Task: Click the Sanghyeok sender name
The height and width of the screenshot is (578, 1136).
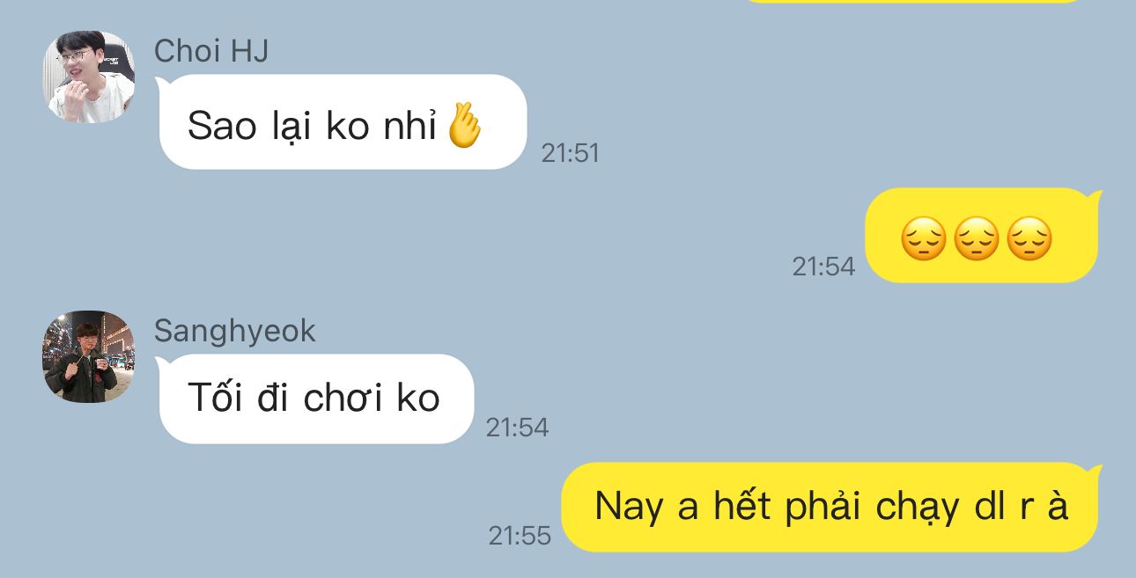Action: [x=234, y=332]
